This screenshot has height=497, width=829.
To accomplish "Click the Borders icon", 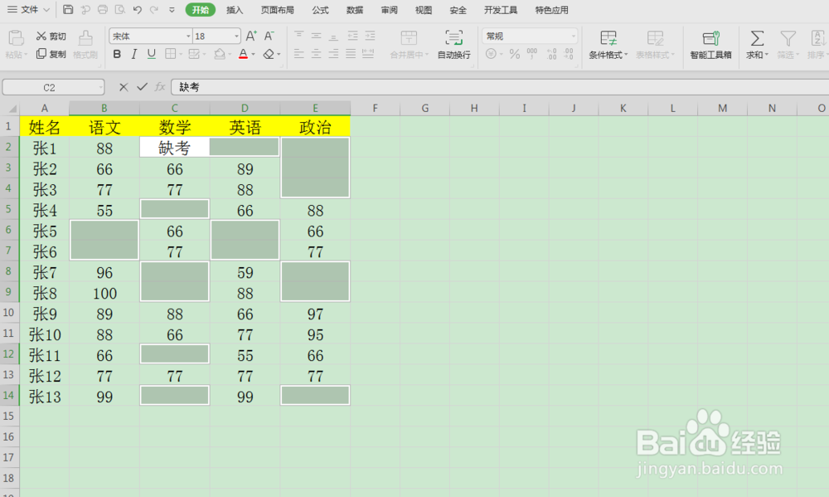I will pyautogui.click(x=170, y=54).
